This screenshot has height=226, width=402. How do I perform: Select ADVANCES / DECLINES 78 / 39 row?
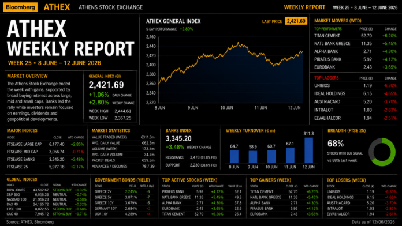point(123,167)
